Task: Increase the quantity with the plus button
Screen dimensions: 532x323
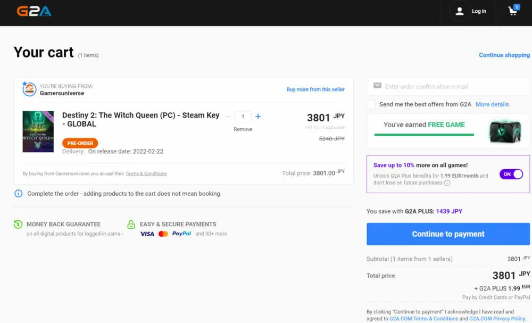Action: click(x=258, y=117)
